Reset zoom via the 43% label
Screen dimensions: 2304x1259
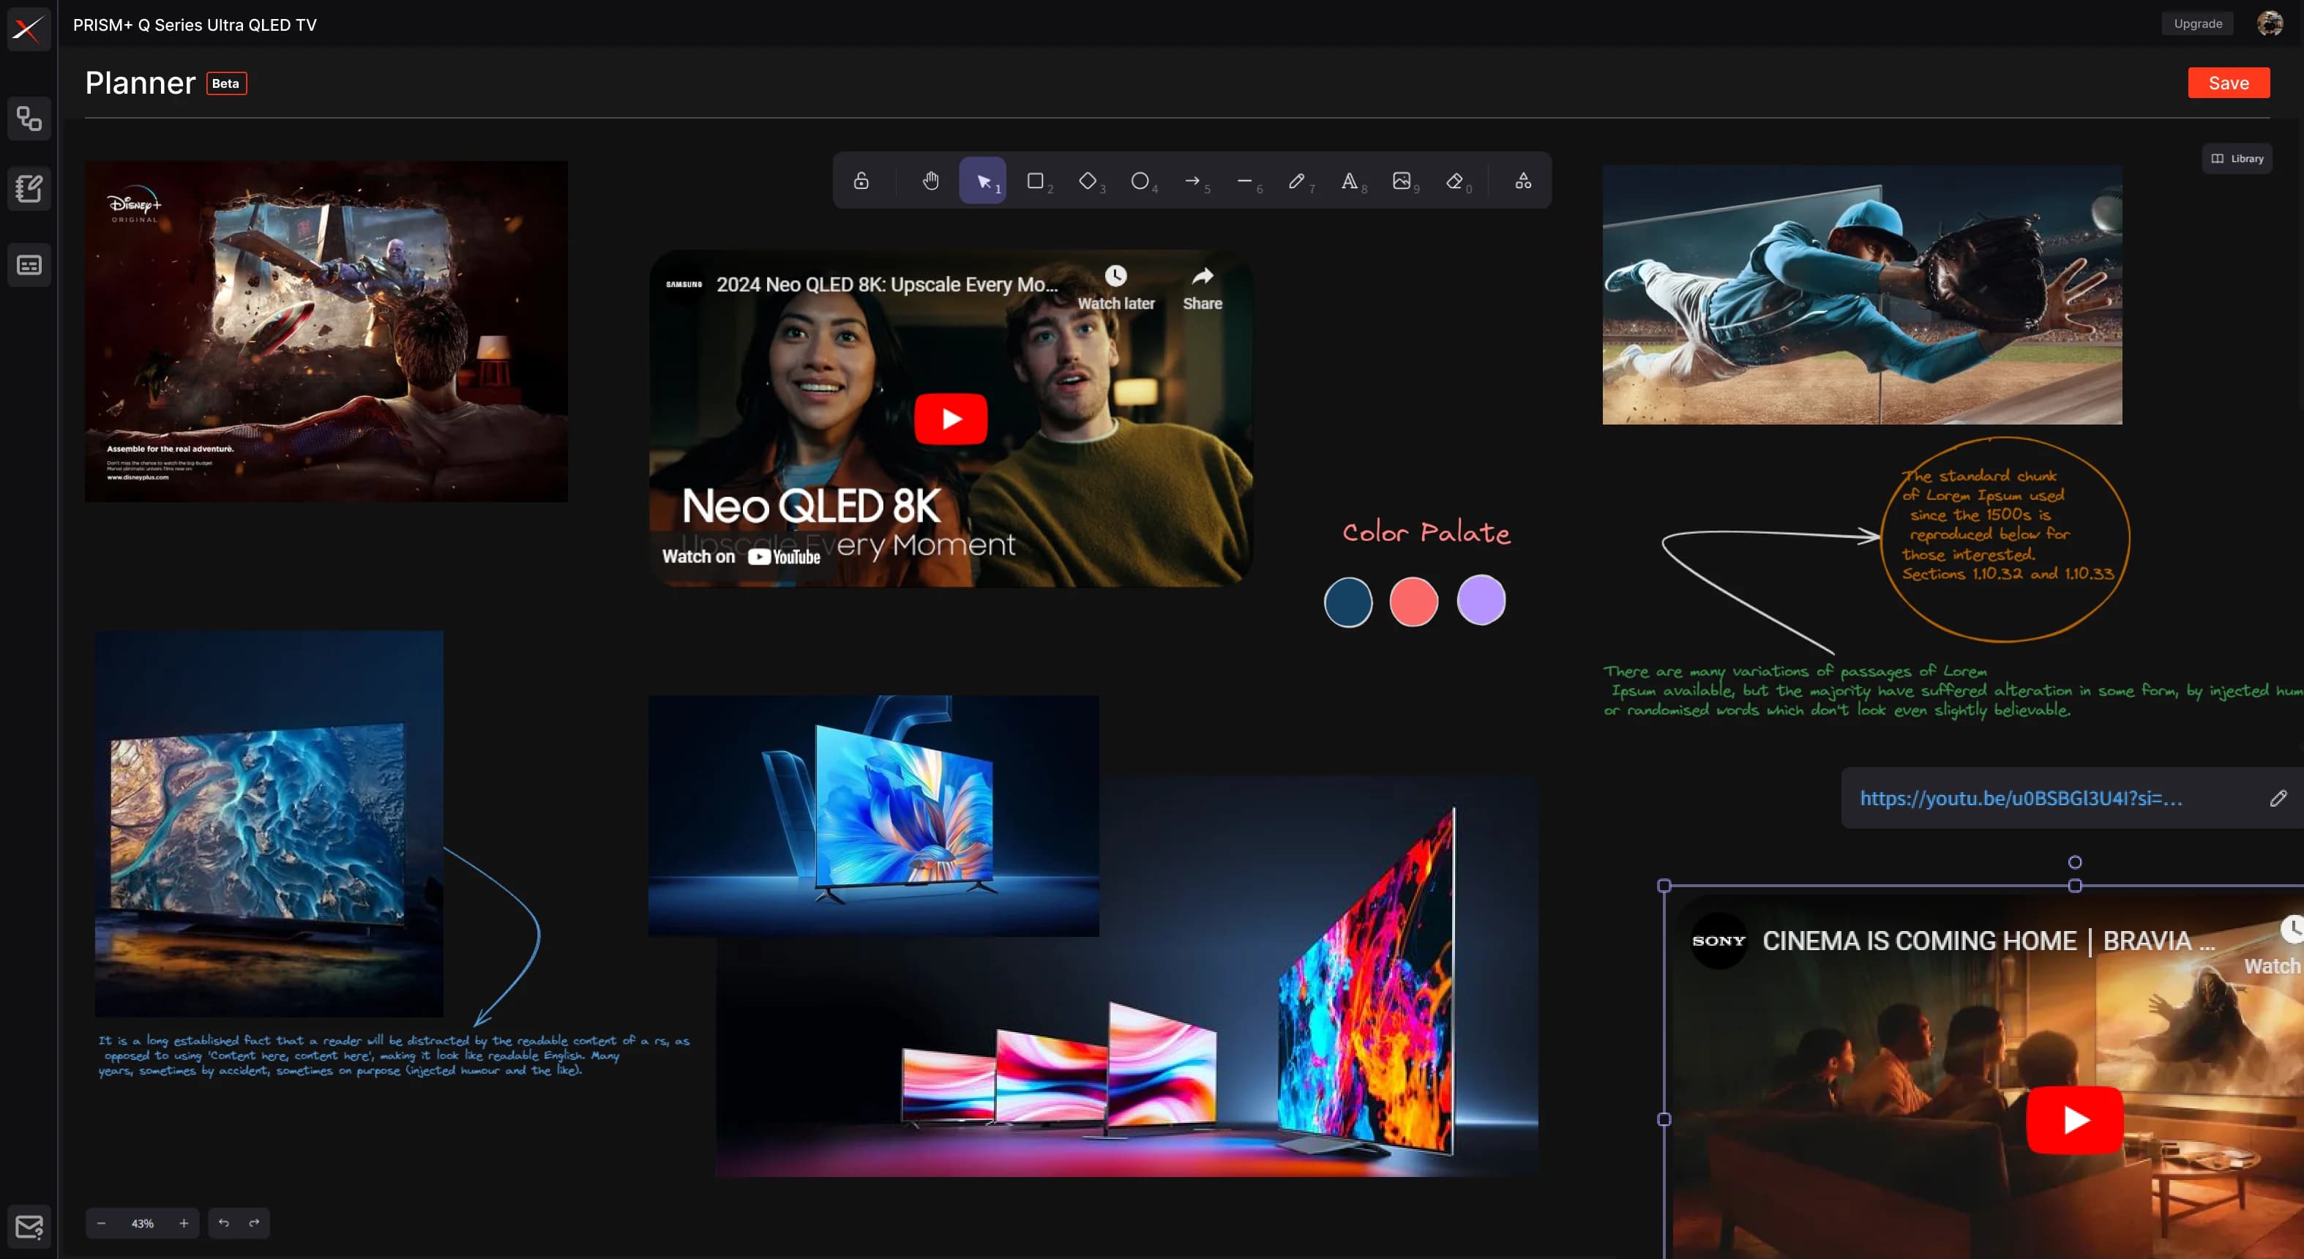[142, 1223]
